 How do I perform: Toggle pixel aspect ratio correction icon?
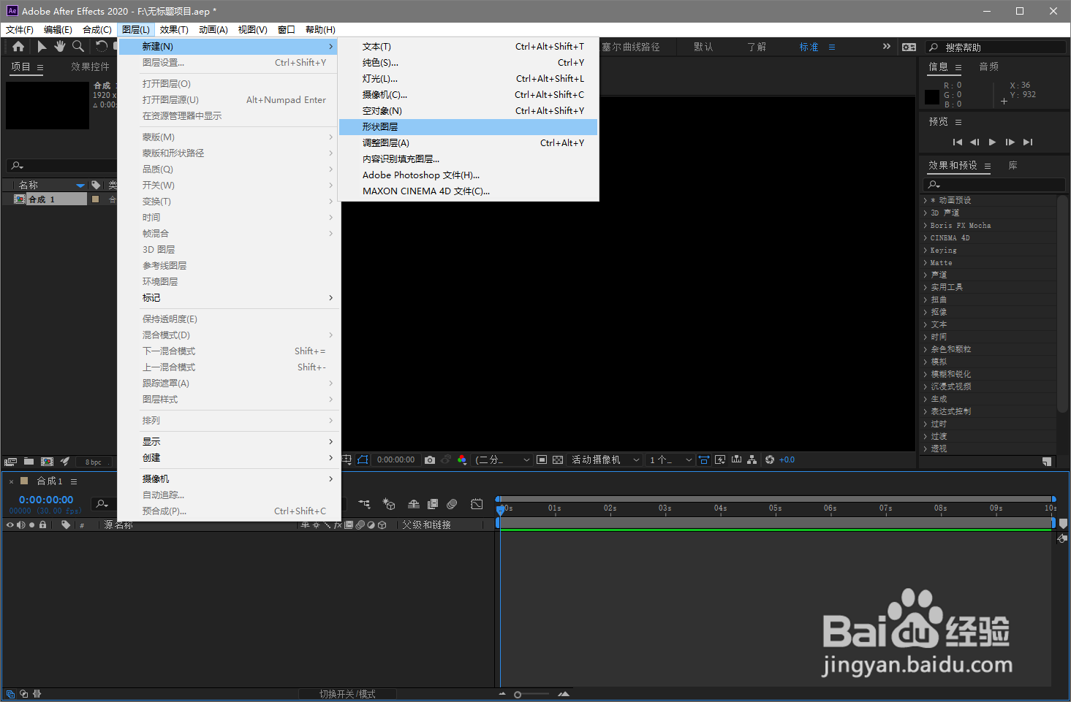tap(704, 459)
